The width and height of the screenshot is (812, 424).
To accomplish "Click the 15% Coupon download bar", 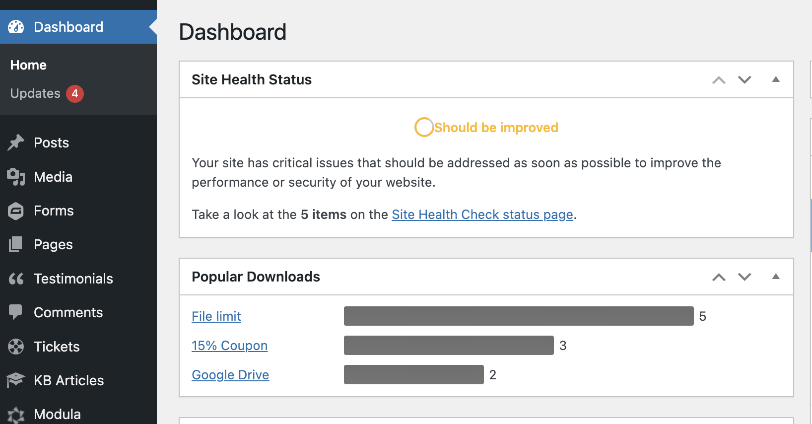I will click(x=449, y=346).
